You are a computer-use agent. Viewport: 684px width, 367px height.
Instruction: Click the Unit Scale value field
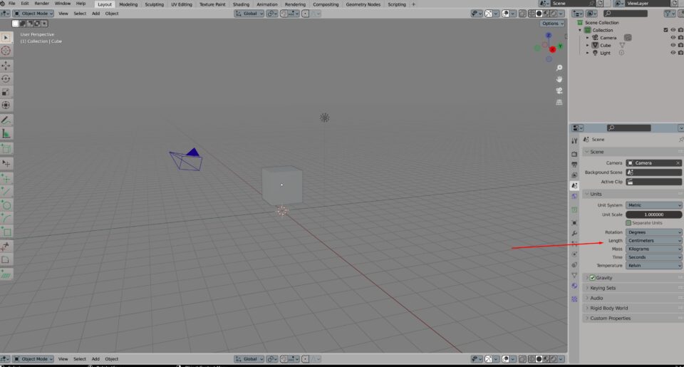653,214
